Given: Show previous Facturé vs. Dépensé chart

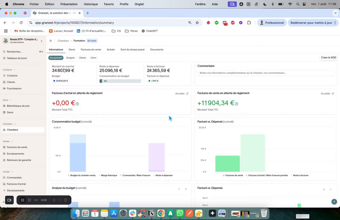Looking at the screenshot, I should 324,190.
